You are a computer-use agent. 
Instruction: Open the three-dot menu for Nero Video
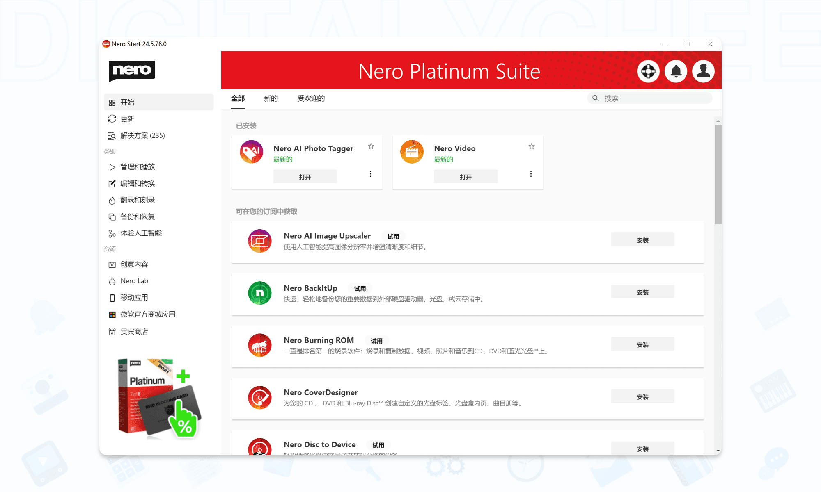(x=531, y=174)
